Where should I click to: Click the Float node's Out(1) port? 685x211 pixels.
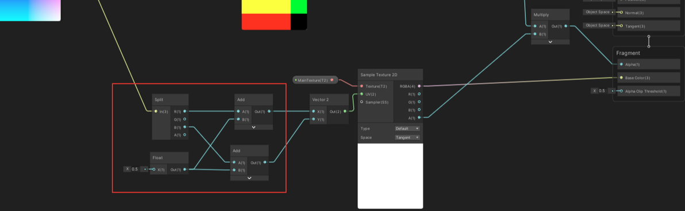185,169
